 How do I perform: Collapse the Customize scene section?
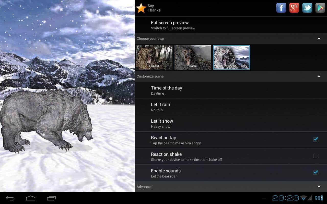[319, 76]
